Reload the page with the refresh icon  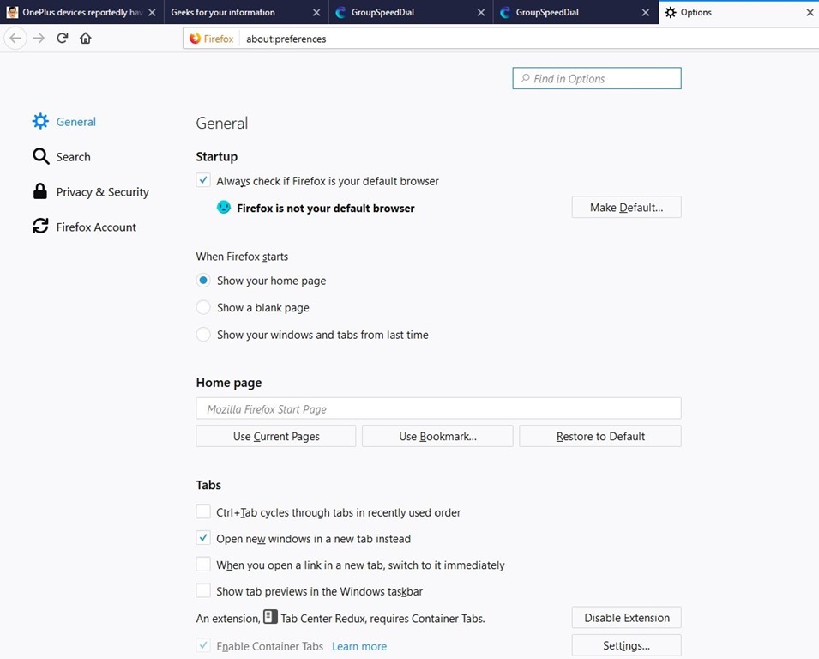pos(62,39)
